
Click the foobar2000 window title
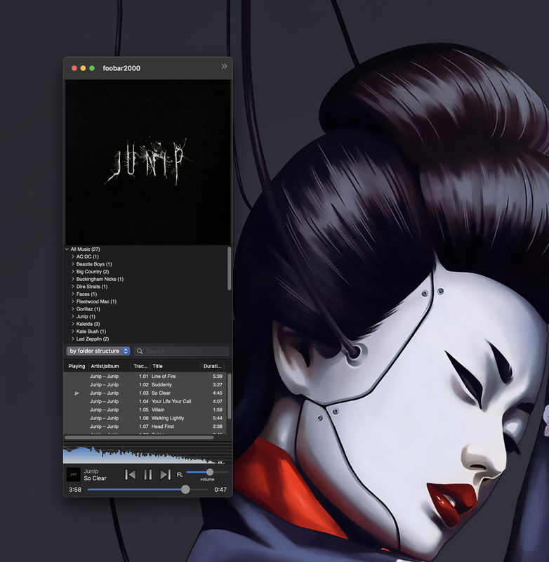click(121, 68)
